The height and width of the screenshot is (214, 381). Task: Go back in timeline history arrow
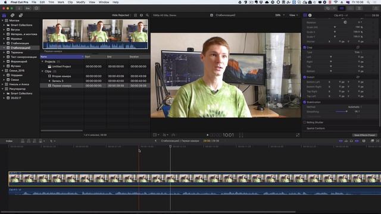pos(156,141)
